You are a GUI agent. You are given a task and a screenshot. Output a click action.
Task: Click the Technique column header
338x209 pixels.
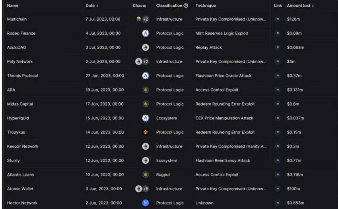(x=206, y=6)
